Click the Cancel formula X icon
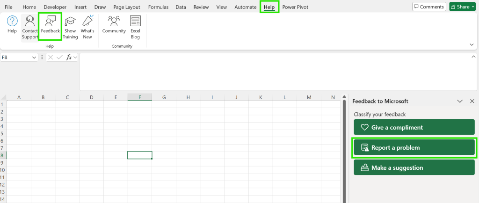Screen dimensions: 479x203 51,57
